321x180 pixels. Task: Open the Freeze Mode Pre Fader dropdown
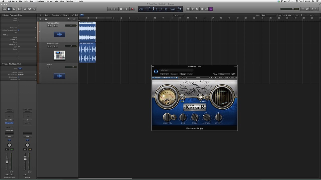(x=27, y=75)
